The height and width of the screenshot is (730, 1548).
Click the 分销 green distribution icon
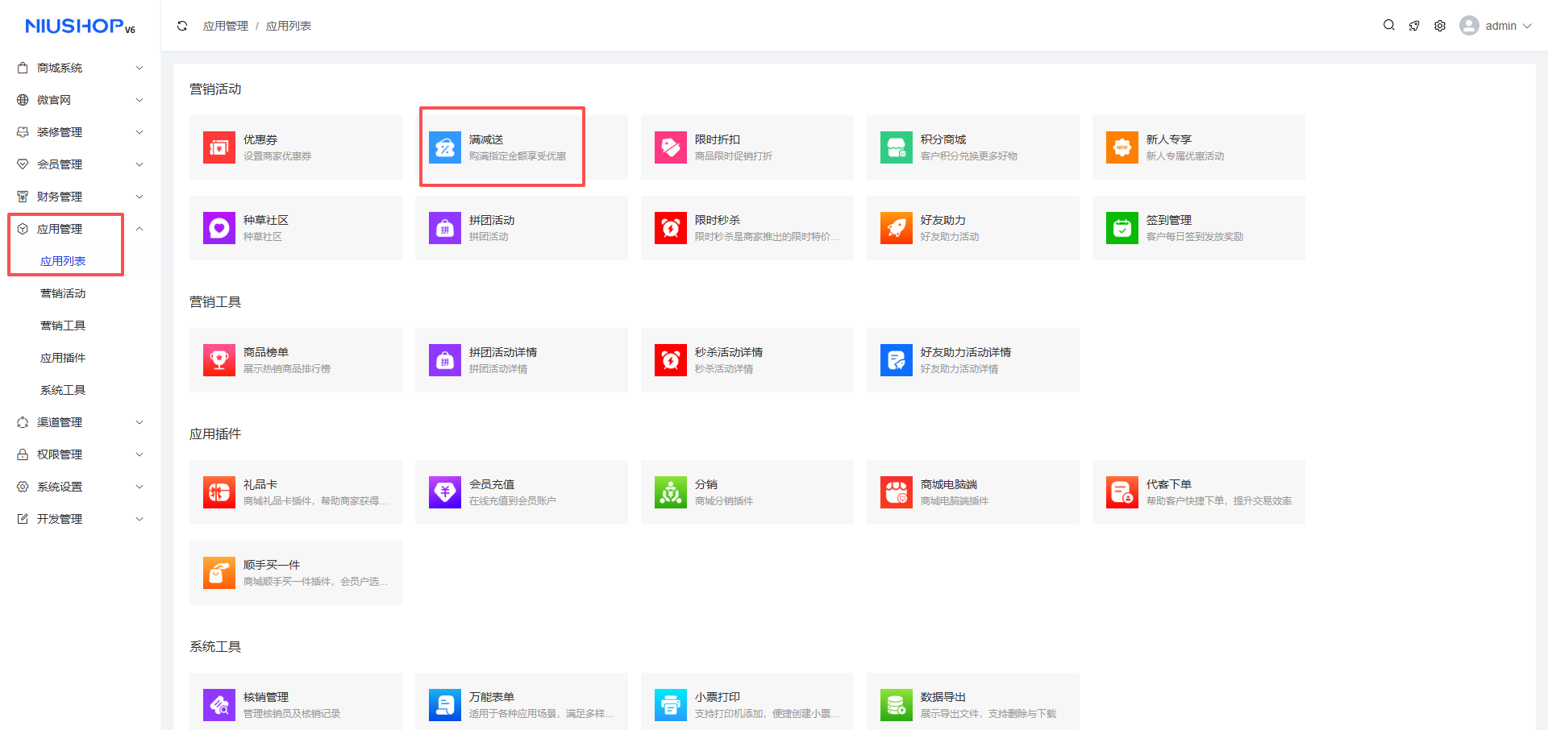670,492
